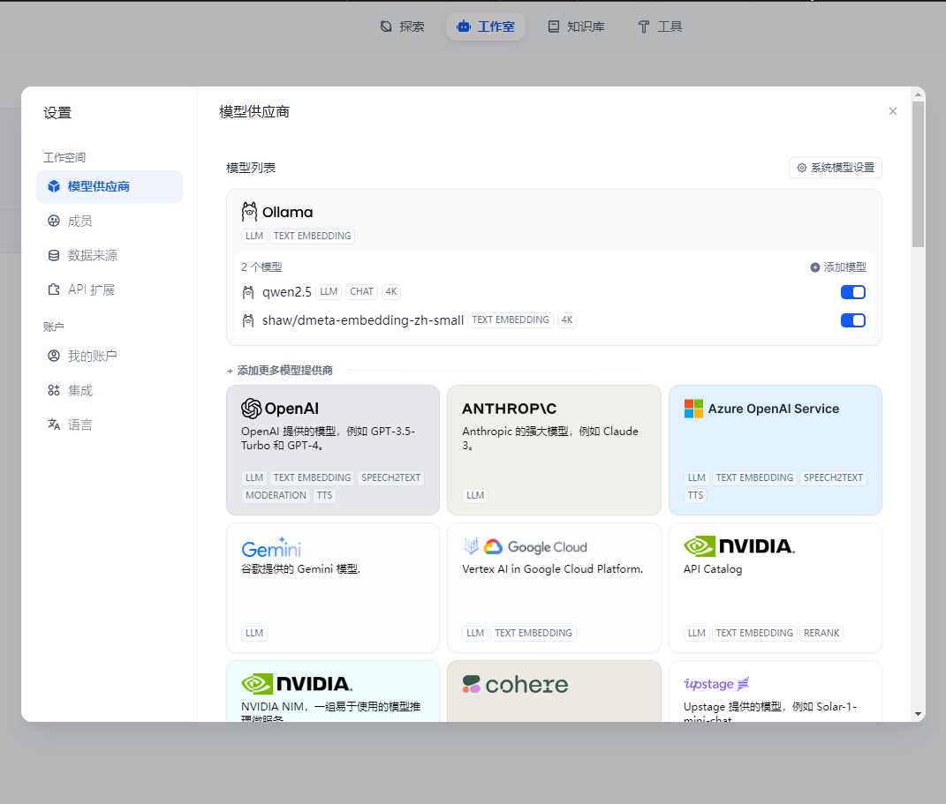Click the hammer icon beside 工具
Image resolution: width=946 pixels, height=804 pixels.
click(644, 26)
